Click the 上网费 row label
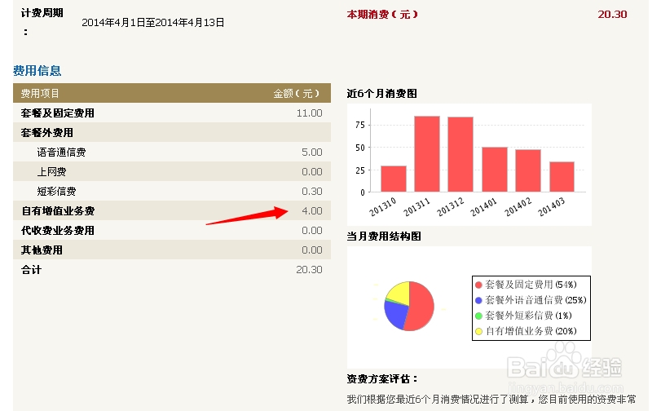 pos(51,172)
